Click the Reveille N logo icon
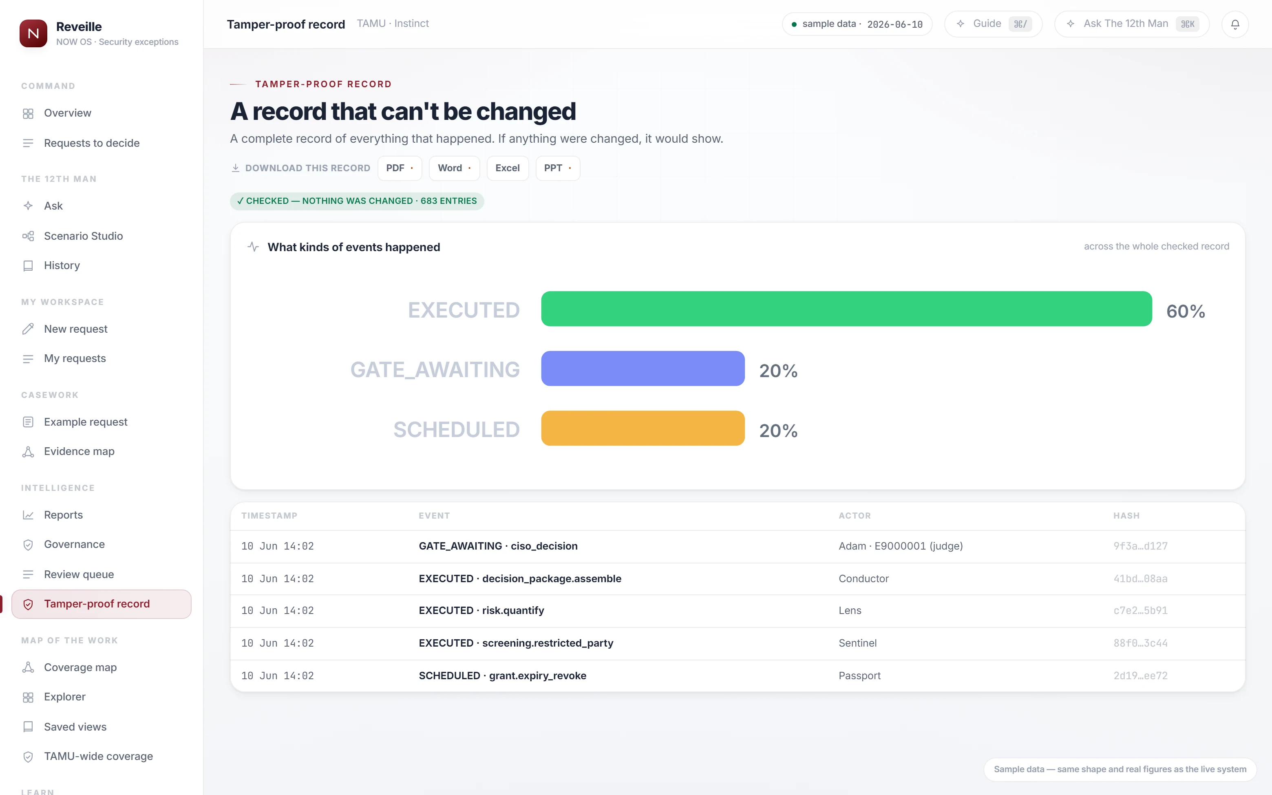The image size is (1272, 795). tap(33, 33)
